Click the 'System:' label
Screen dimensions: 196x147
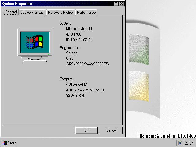point(65,23)
